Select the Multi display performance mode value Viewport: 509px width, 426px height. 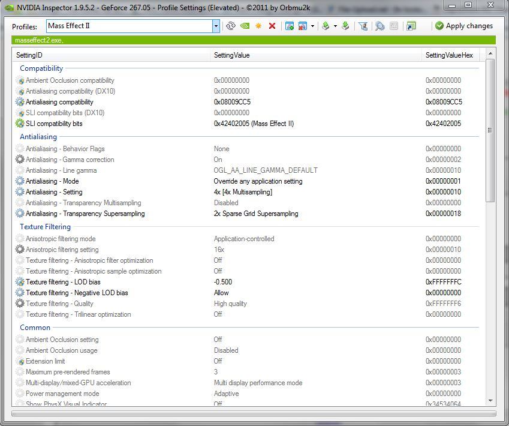(x=258, y=383)
